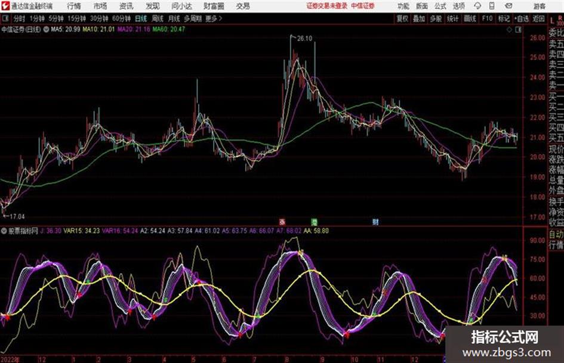Click the A2: 54.24 indicator value
The width and height of the screenshot is (564, 363).
[153, 231]
